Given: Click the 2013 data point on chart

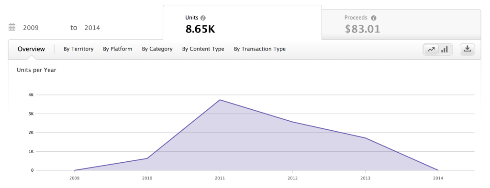Looking at the screenshot, I should 365,138.
